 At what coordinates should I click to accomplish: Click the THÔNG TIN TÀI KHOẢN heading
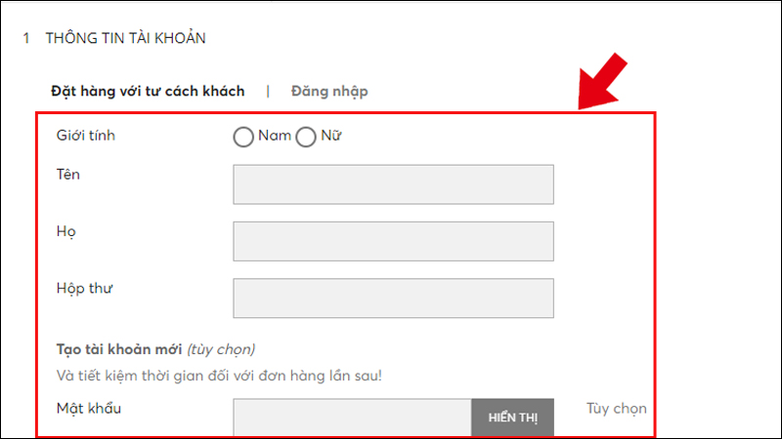(x=125, y=39)
